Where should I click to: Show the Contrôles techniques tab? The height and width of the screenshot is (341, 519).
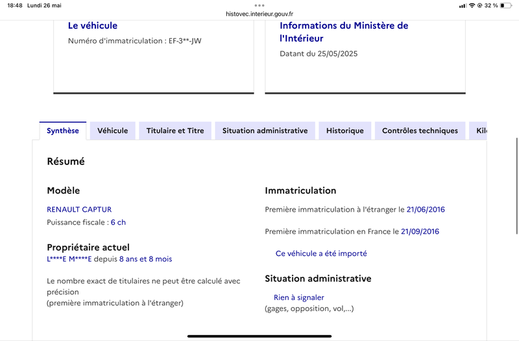(420, 131)
